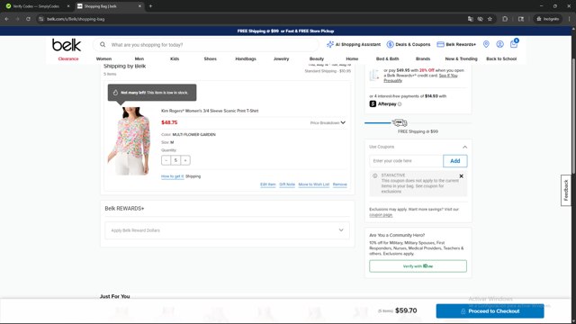
Task: Open the Bed & Bath menu
Action: [x=388, y=58]
